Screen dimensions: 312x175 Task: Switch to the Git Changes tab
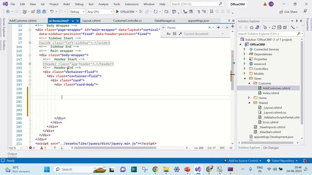[x=271, y=148]
